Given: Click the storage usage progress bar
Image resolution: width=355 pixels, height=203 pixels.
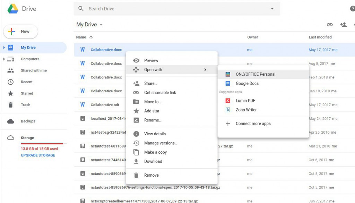Looking at the screenshot, I should pos(43,144).
